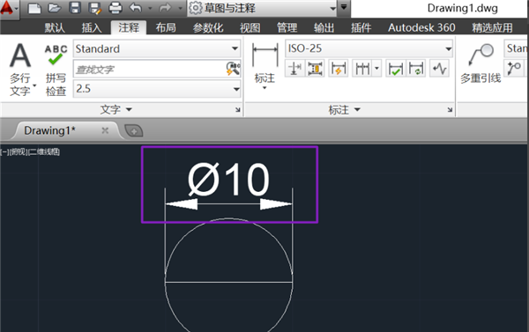Click the dimension break icon
The height and width of the screenshot is (332, 529).
(x=294, y=69)
